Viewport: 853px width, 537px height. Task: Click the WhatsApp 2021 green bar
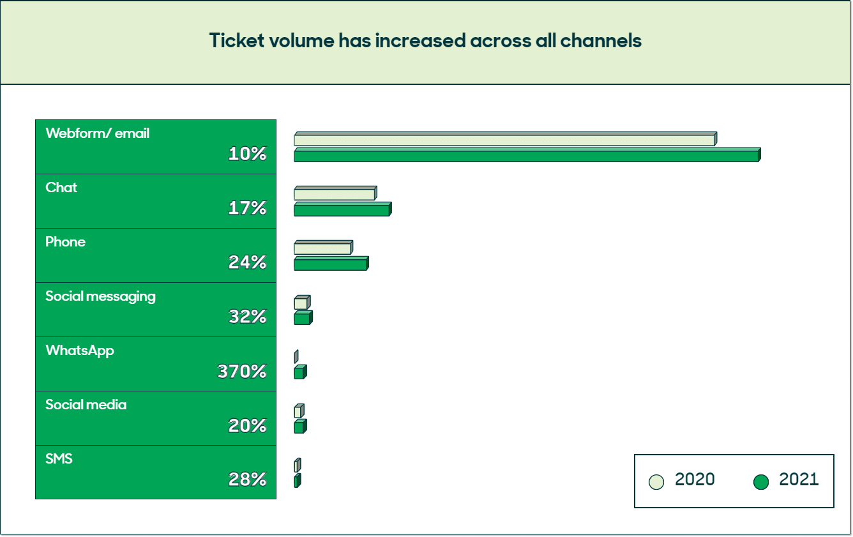click(x=299, y=372)
